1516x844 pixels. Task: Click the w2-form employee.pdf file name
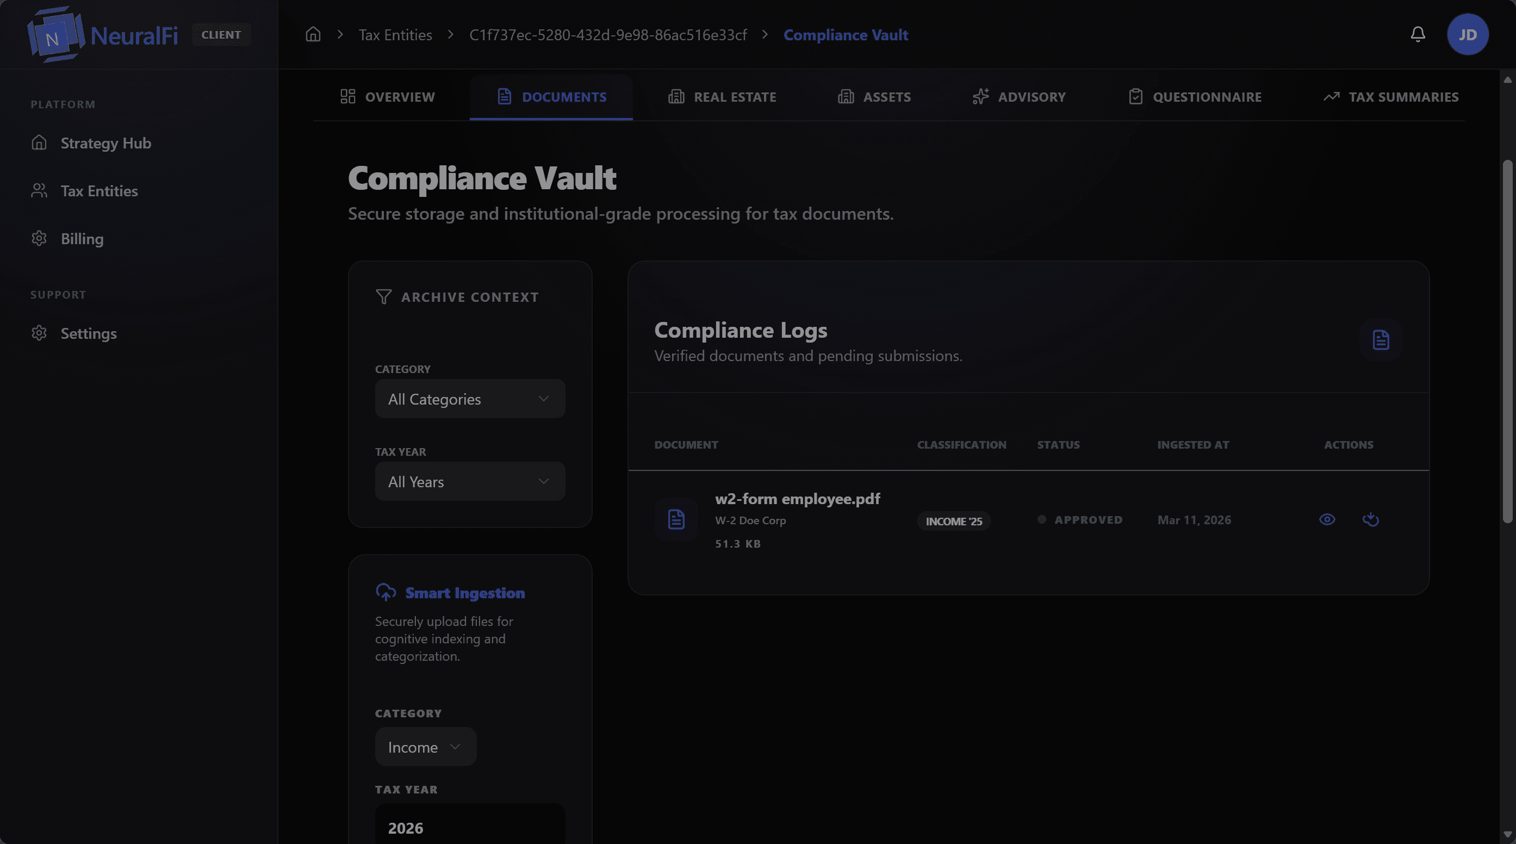(798, 499)
